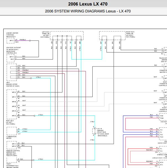167x168 pixels.
Task: Click the J/C 18 junction connector label
Action: tap(100, 129)
